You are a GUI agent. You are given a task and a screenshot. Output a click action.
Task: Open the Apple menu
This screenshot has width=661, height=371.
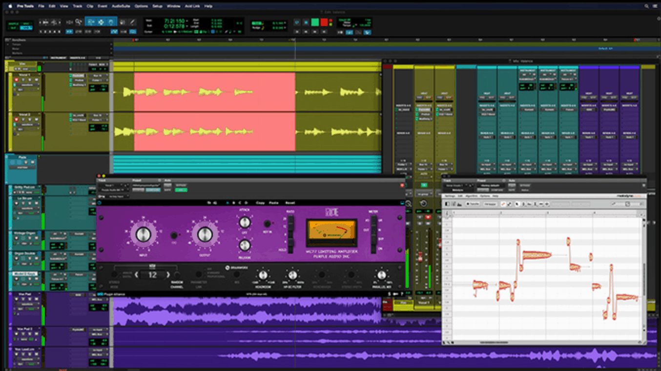coord(9,6)
